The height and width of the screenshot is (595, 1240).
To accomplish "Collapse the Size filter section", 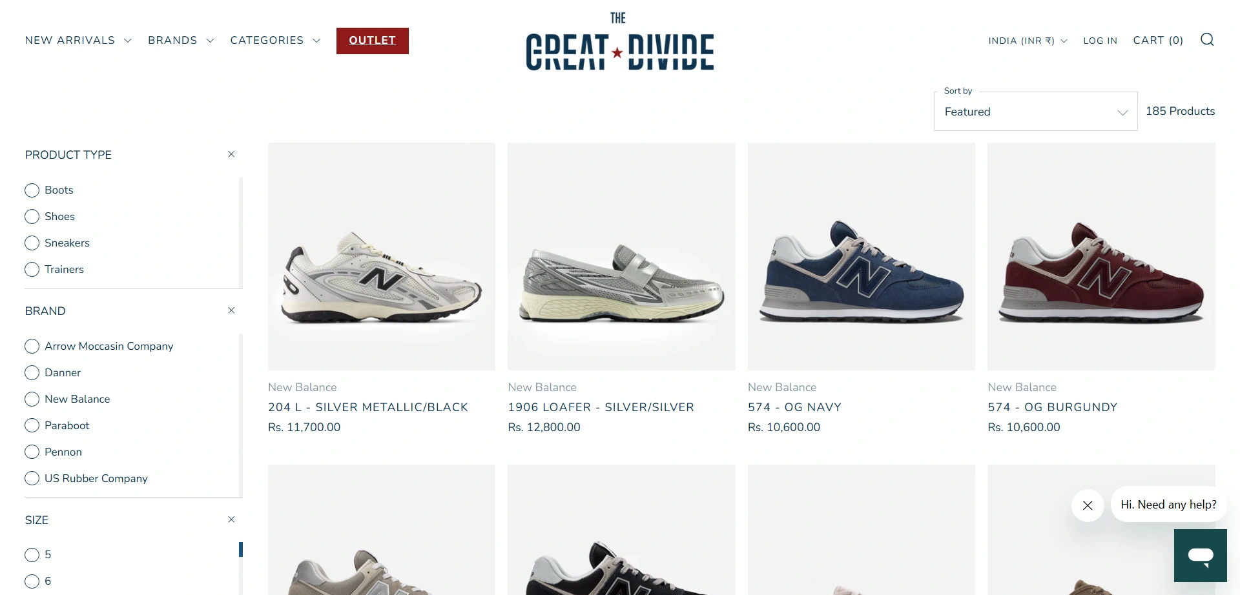I will (231, 519).
